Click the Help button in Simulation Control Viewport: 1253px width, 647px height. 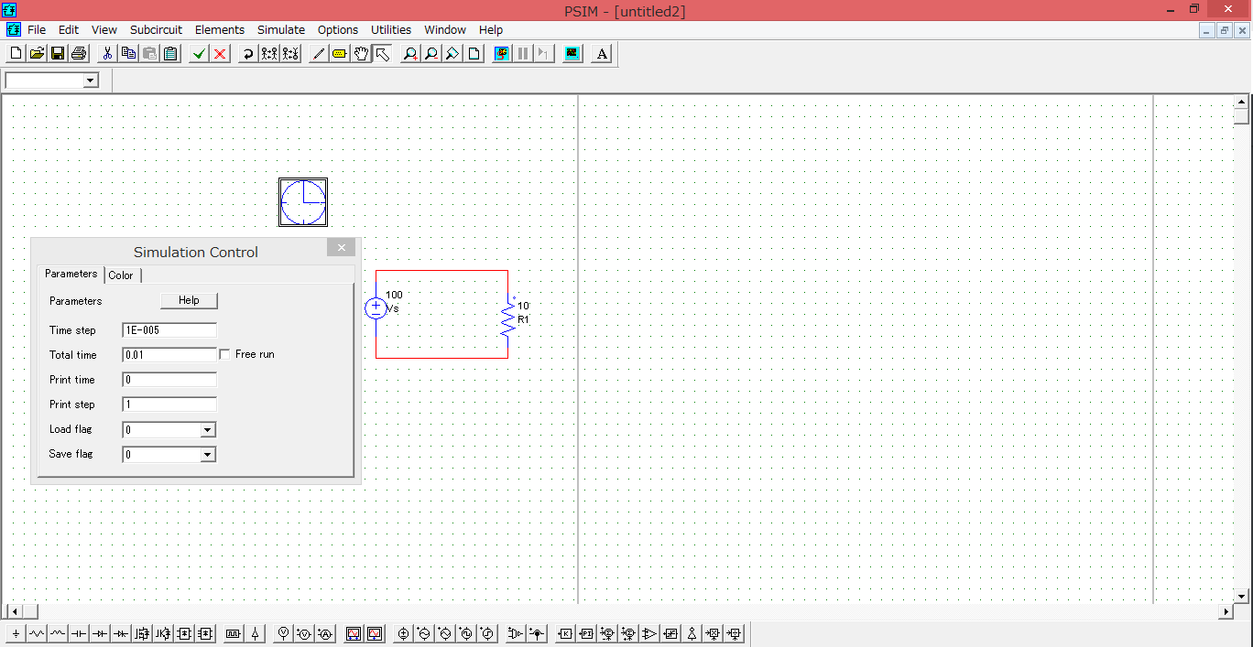[189, 300]
